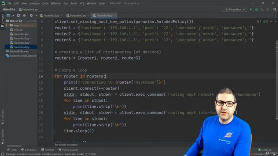Open the Window menu
The height and width of the screenshot is (156, 278).
pos(92,3)
